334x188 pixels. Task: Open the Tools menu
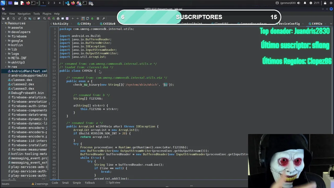[x=37, y=14]
